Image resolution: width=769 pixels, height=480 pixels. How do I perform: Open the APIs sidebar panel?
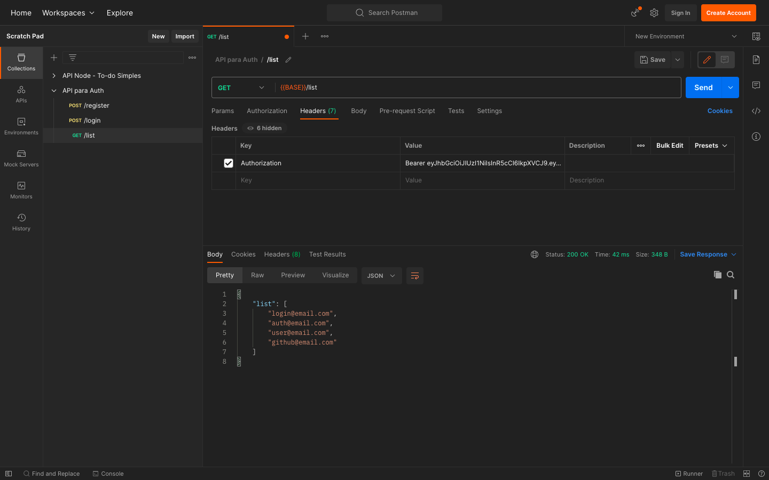21,94
